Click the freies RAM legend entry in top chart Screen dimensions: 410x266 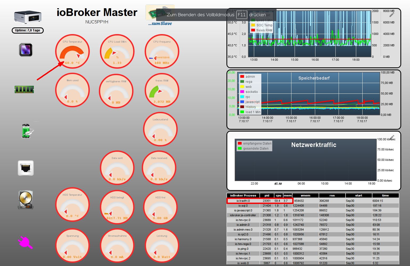tap(262, 30)
